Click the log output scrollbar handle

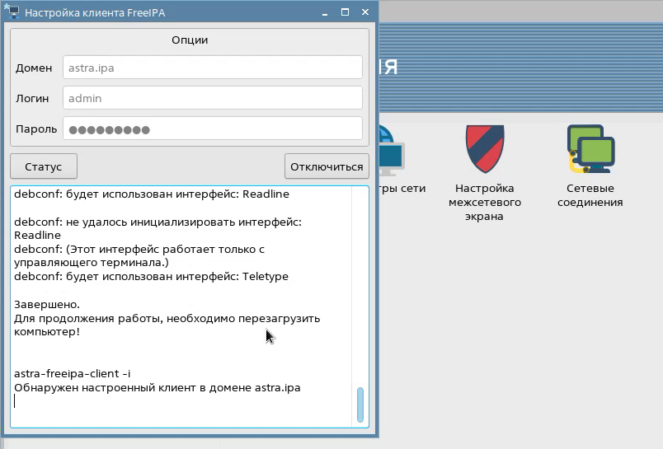360,405
